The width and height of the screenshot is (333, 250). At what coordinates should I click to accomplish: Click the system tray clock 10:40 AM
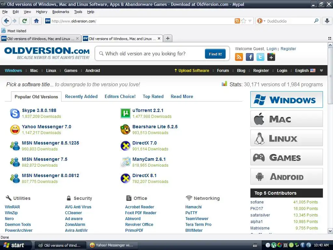[321, 245]
